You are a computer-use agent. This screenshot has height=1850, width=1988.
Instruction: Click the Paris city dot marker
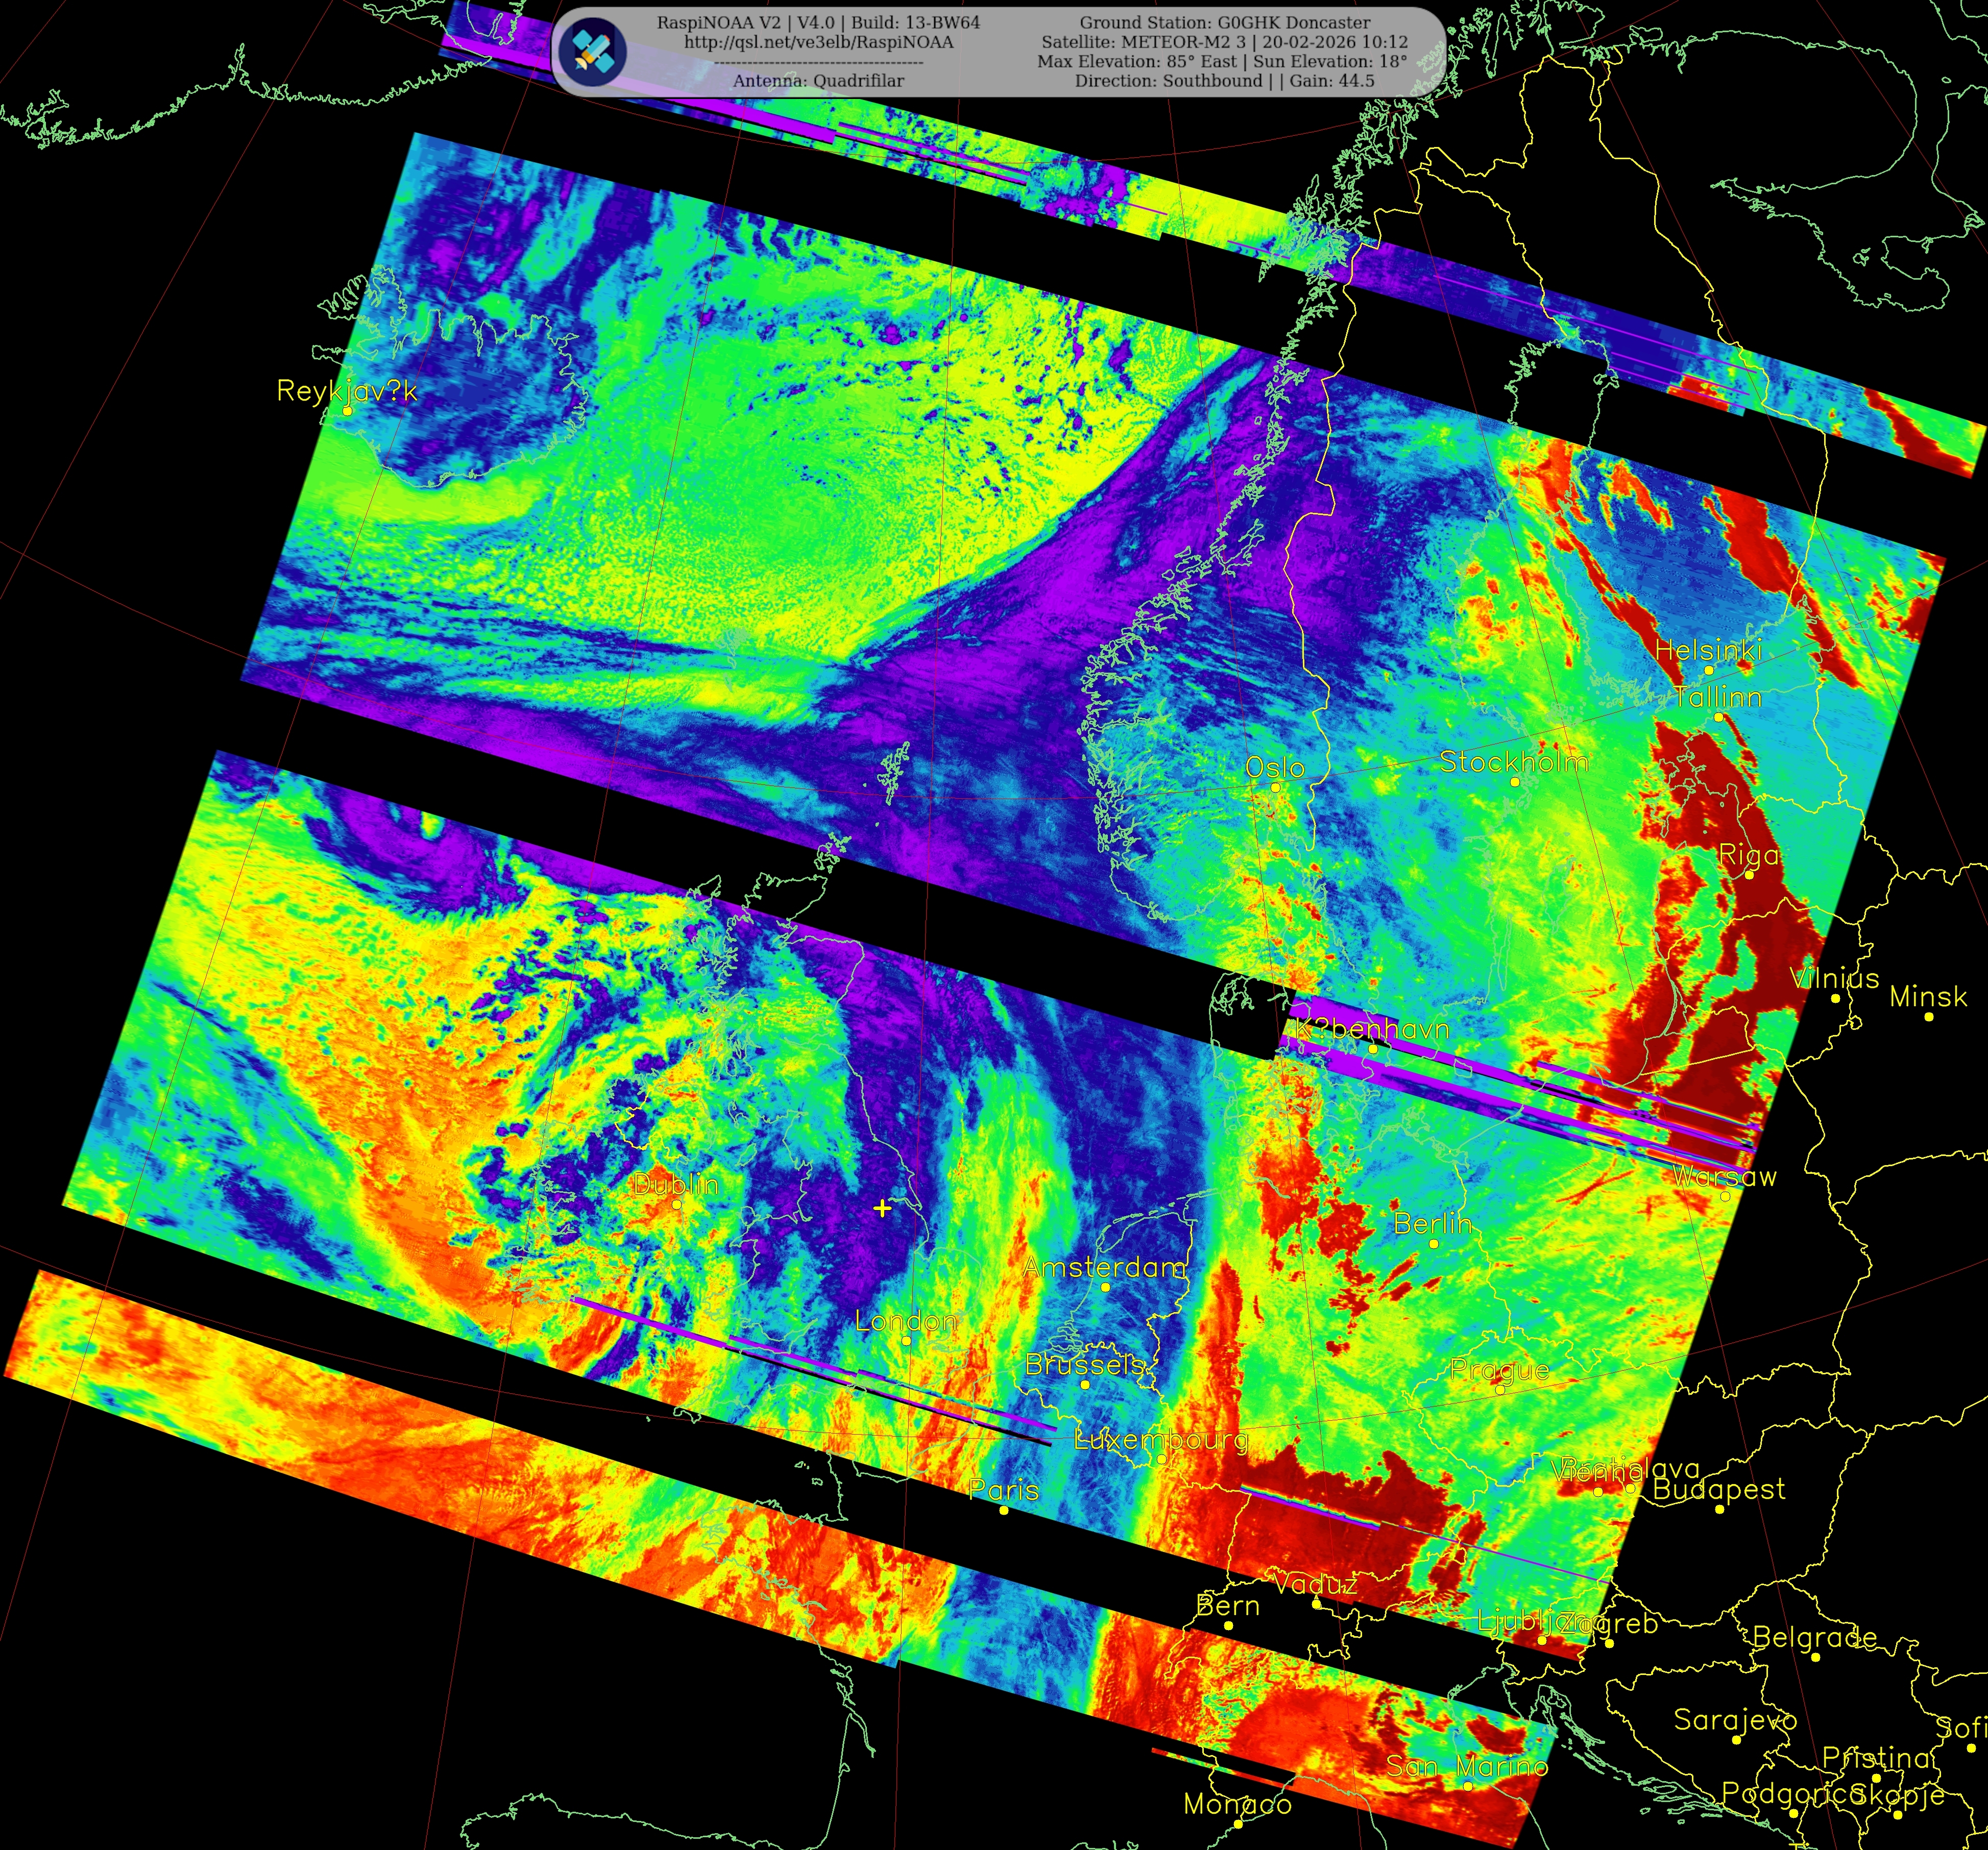[1004, 1510]
